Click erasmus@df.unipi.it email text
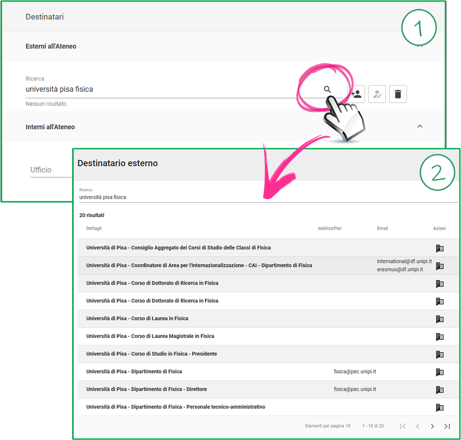461x440 pixels. point(400,270)
